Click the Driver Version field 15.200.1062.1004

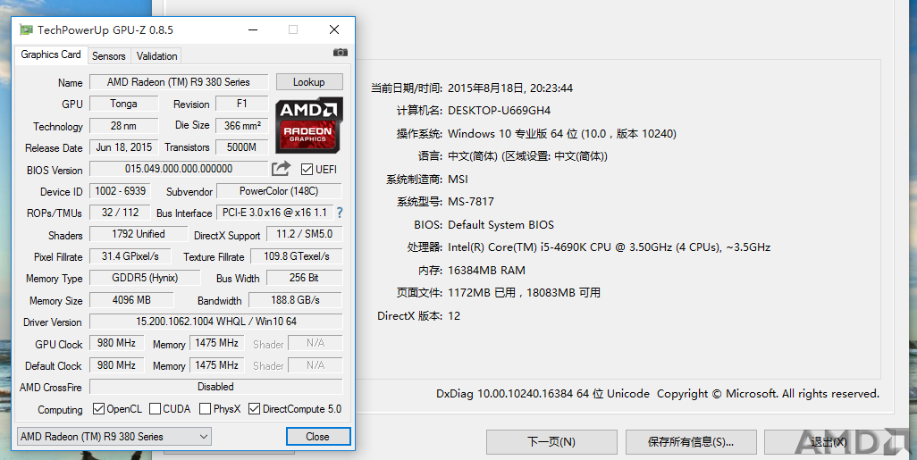click(x=215, y=322)
